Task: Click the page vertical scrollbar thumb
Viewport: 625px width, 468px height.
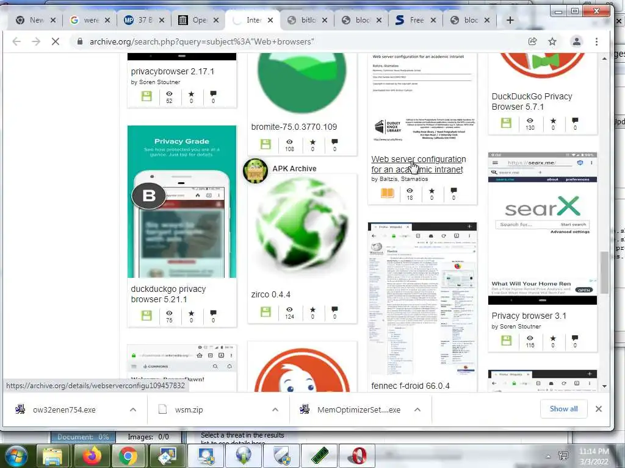Action: 604,272
